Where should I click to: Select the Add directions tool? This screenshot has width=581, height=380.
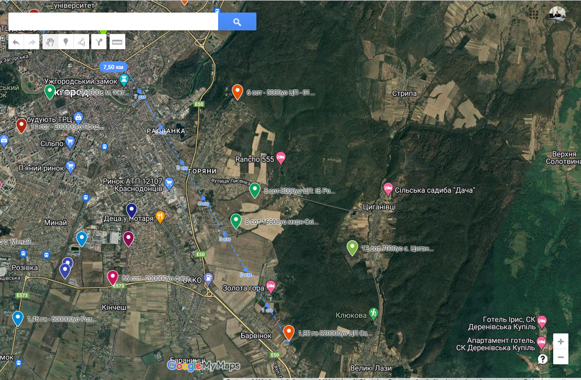(99, 42)
